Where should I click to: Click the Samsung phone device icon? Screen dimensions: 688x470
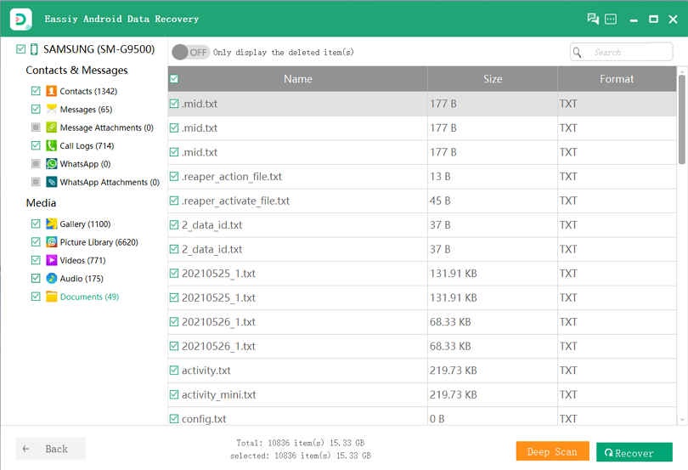pos(34,49)
